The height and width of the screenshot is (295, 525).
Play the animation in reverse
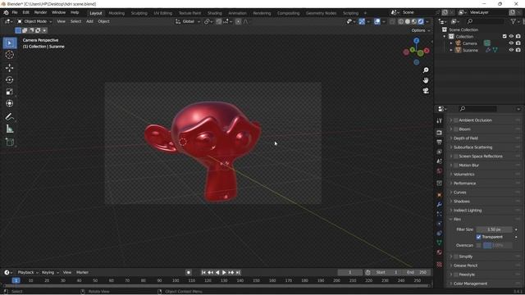[217, 273]
